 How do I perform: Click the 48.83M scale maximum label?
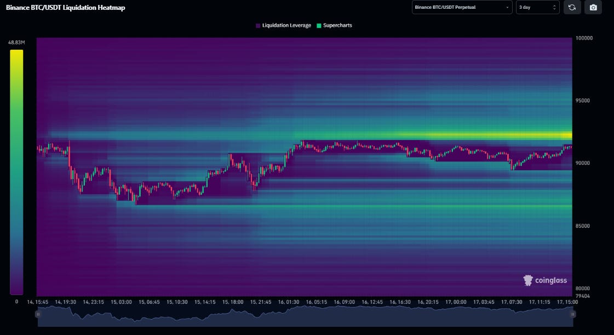16,42
